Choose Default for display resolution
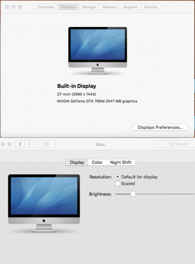 coord(118,177)
